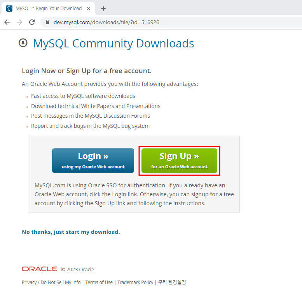Image resolution: width=302 pixels, height=293 pixels.
Task: Click No thanks, just start my download
Action: tap(71, 232)
